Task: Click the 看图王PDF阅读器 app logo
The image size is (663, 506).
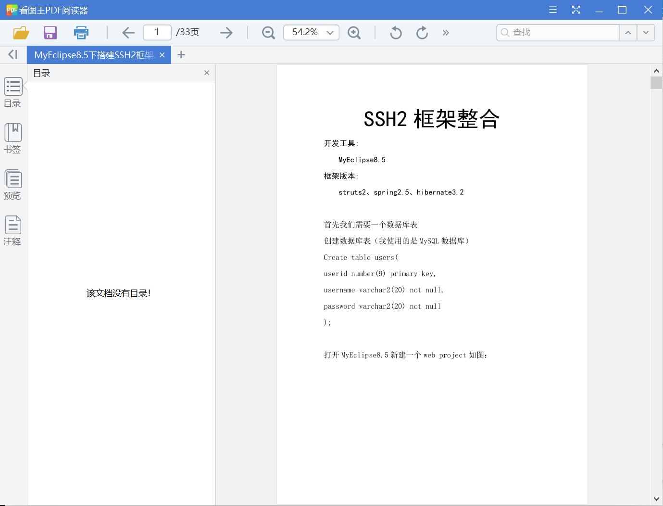Action: (12, 10)
